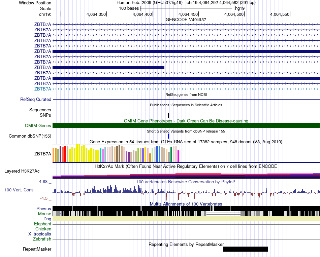Open Multiz Alignments of 100 Vertebrates title

tap(186, 204)
